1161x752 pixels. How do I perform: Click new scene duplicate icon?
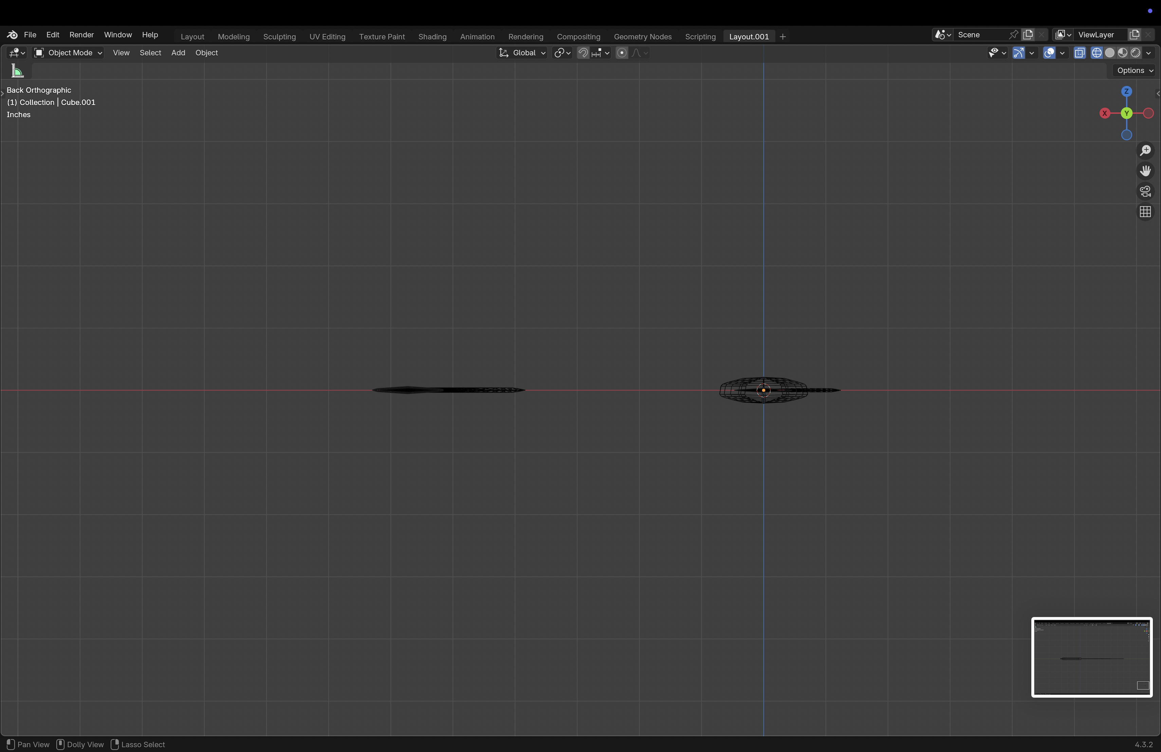click(x=1028, y=35)
